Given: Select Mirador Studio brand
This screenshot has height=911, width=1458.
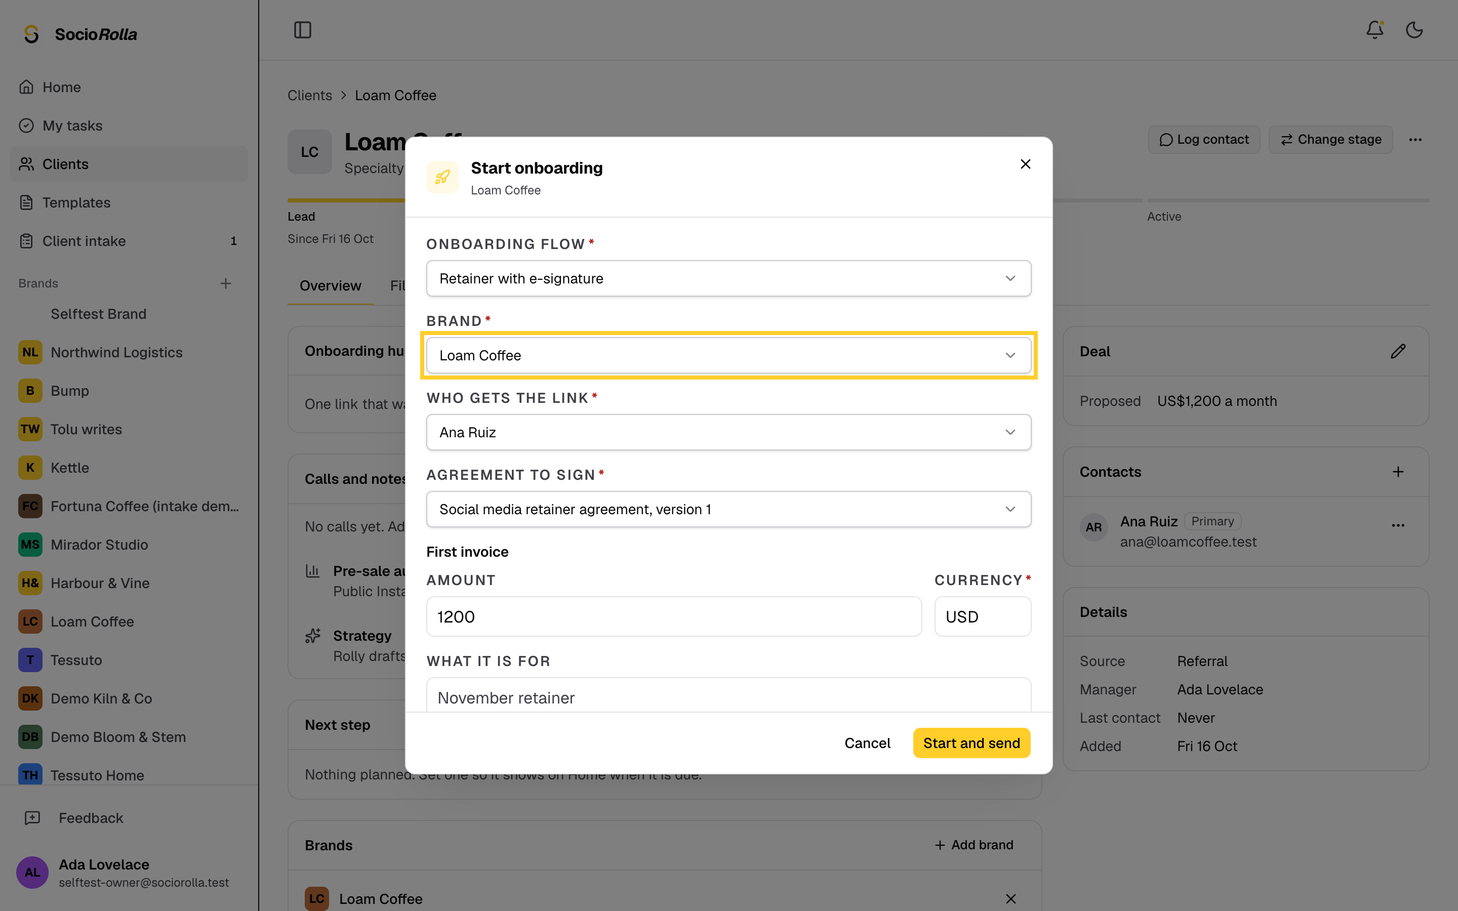Looking at the screenshot, I should (130, 545).
